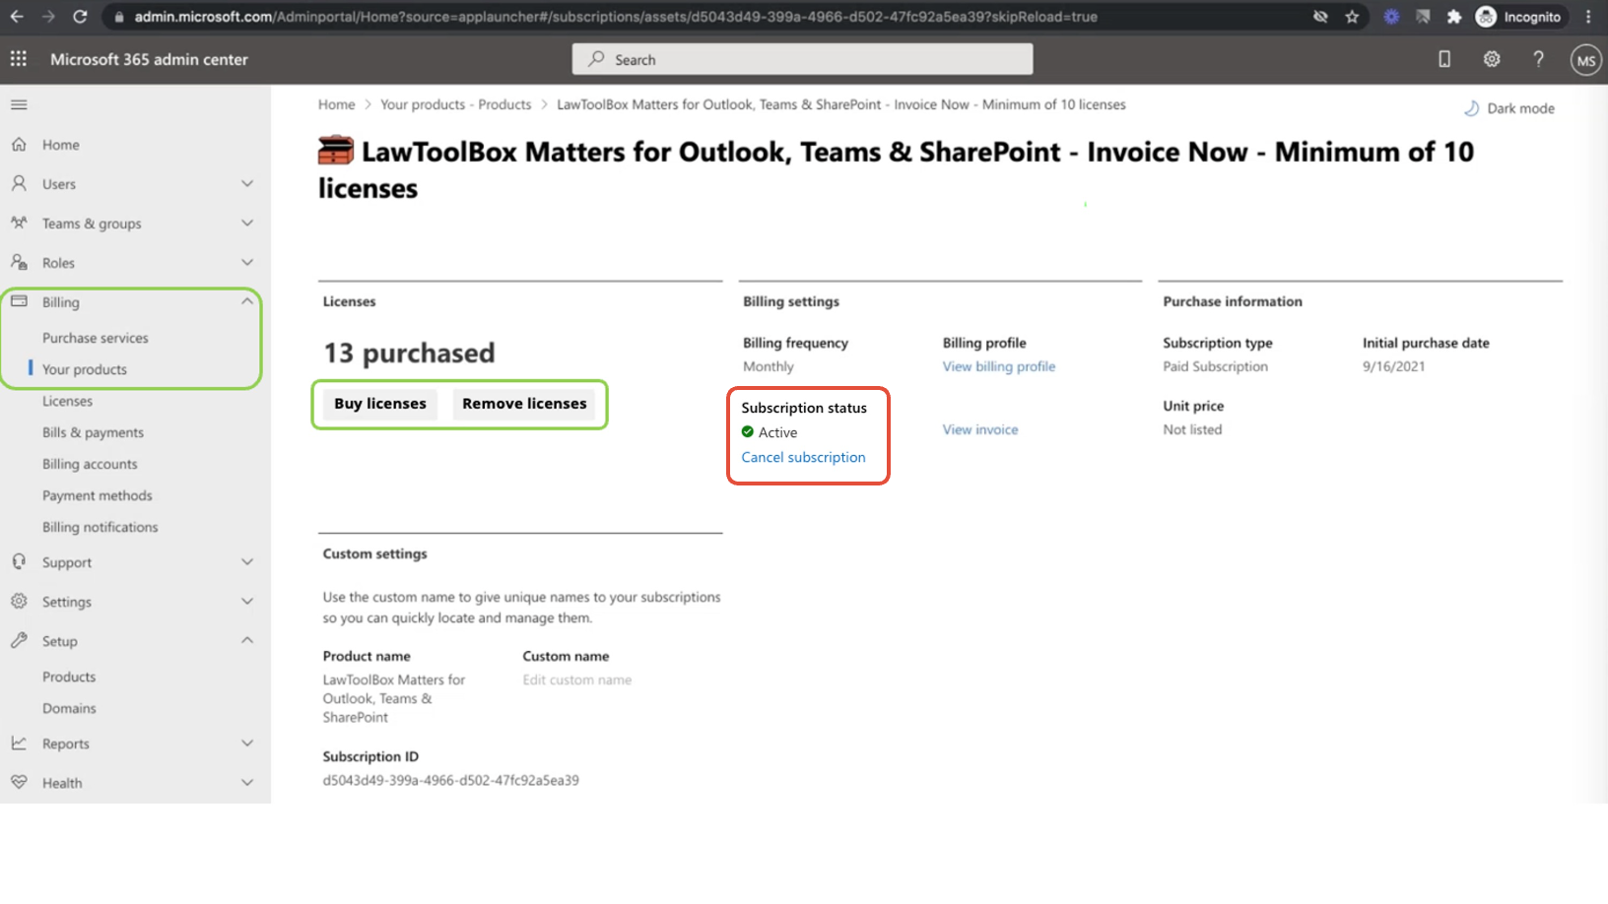Click the browser forward arrow
This screenshot has width=1608, height=904.
coord(48,17)
